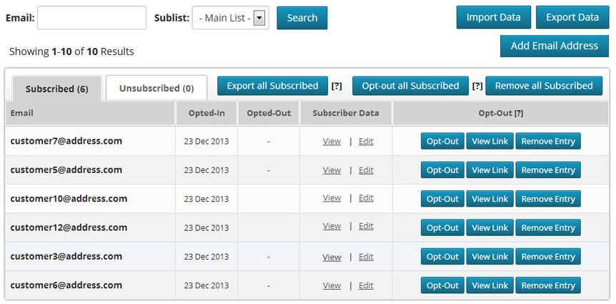Click the Import Data button
The height and width of the screenshot is (304, 616).
tap(493, 17)
